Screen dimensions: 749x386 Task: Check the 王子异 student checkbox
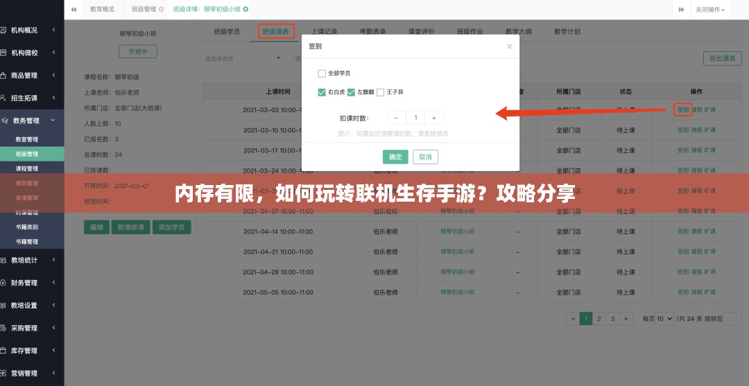click(380, 93)
